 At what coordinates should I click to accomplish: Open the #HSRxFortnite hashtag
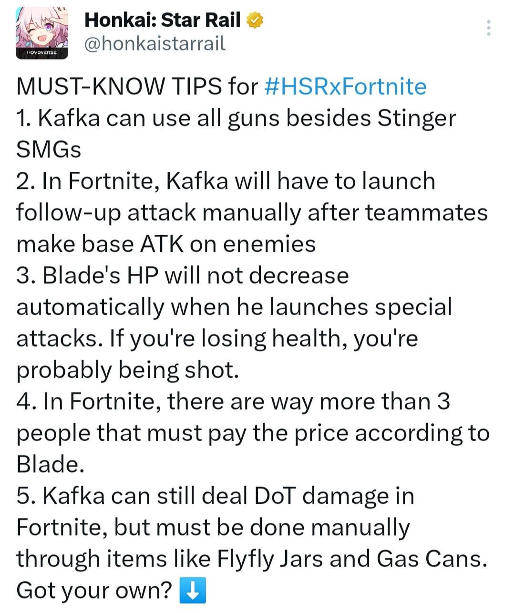click(x=345, y=86)
